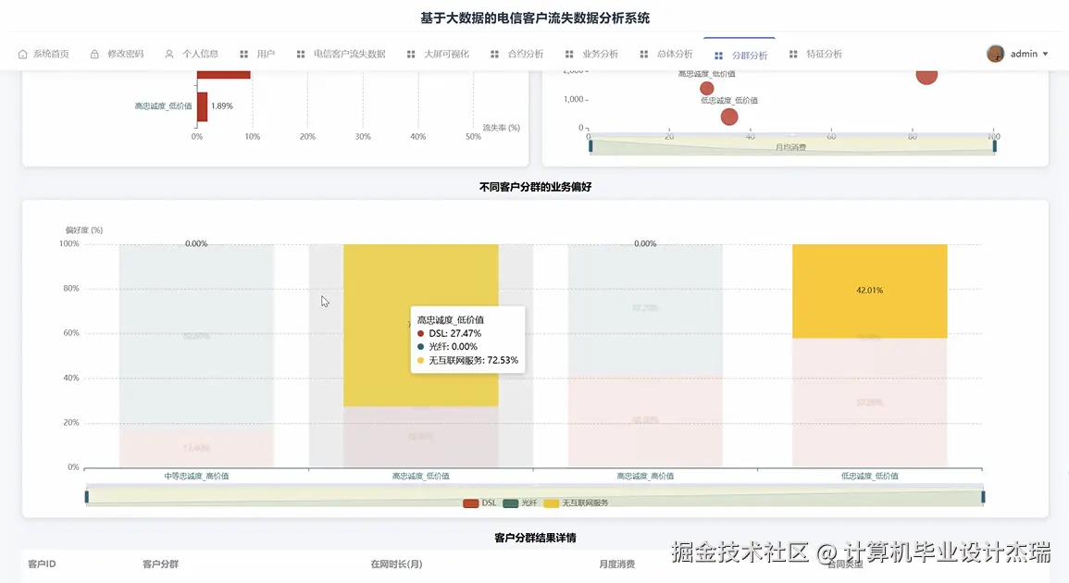This screenshot has width=1069, height=583.
Task: Click the 中等忠诚度_高价值 stacked bar
Action: 196,355
